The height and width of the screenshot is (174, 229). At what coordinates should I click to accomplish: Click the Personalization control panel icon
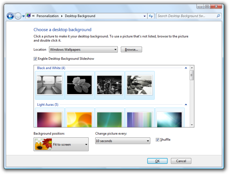[x=29, y=16]
